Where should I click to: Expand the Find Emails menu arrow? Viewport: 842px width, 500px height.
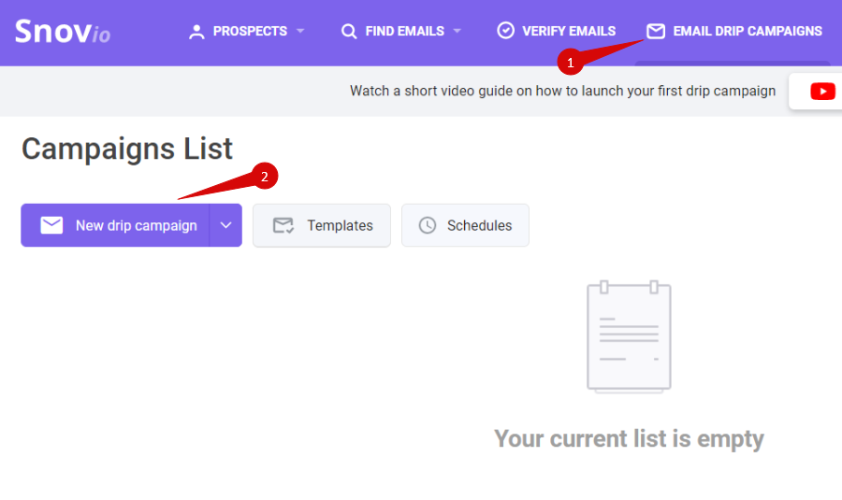coord(457,31)
